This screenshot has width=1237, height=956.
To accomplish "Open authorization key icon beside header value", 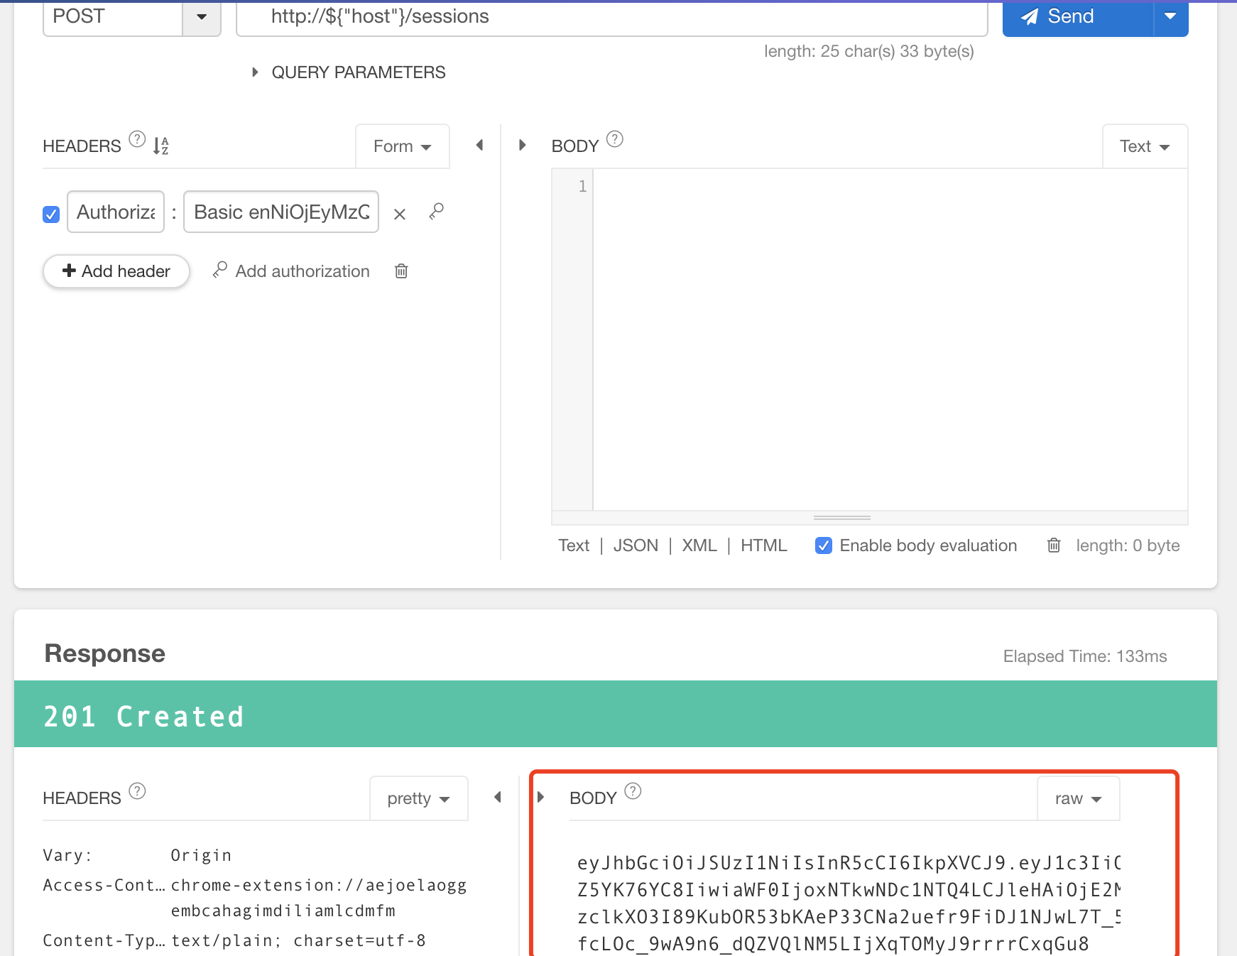I will pyautogui.click(x=437, y=211).
